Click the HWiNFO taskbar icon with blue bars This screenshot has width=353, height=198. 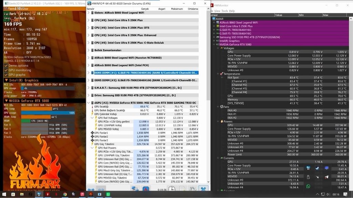[39, 194]
